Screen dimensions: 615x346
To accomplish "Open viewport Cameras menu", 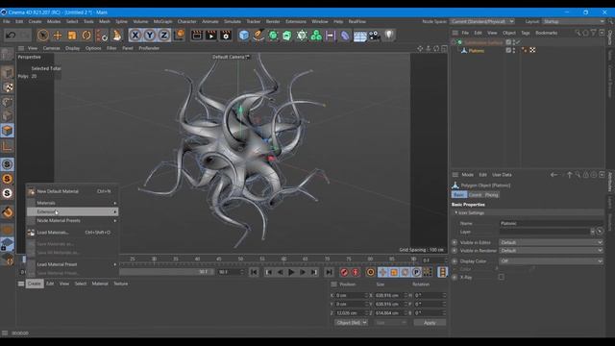I will pyautogui.click(x=51, y=48).
